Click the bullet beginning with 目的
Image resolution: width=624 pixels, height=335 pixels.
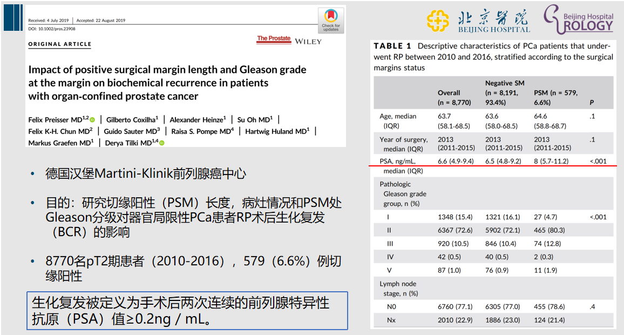193,218
